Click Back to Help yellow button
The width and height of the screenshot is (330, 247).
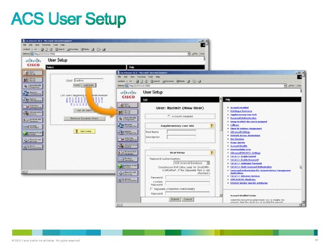(x=84, y=131)
